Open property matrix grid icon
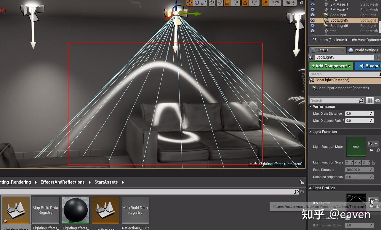The width and height of the screenshot is (381, 230). 370,101
